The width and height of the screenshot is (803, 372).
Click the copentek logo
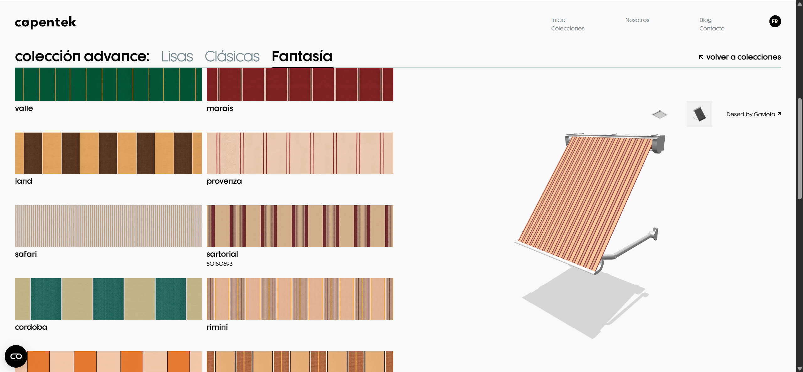pos(45,22)
